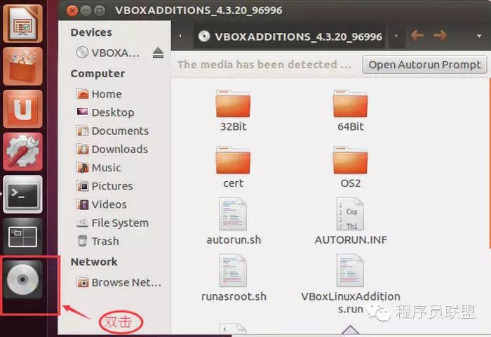This screenshot has height=337, width=491.
Task: Open System Settings wrench and gear icon
Action: tap(22, 152)
